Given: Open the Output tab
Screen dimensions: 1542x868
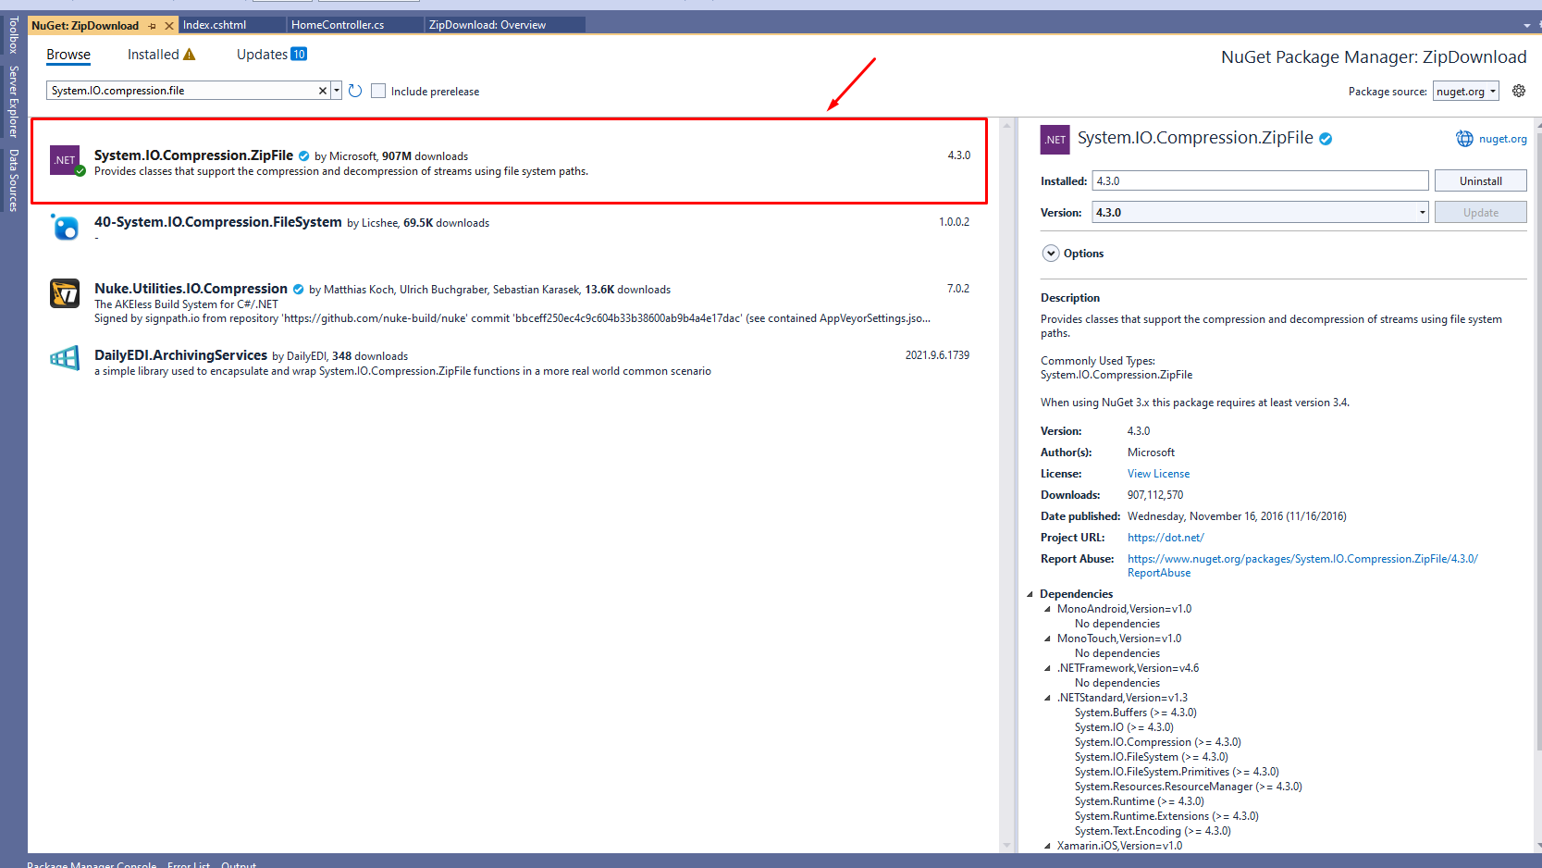Looking at the screenshot, I should tap(239, 864).
